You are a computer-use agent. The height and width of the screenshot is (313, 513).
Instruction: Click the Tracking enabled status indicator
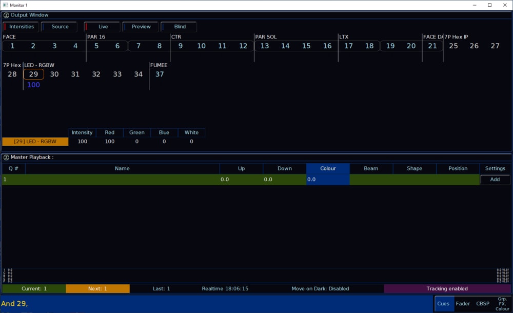[x=447, y=289]
